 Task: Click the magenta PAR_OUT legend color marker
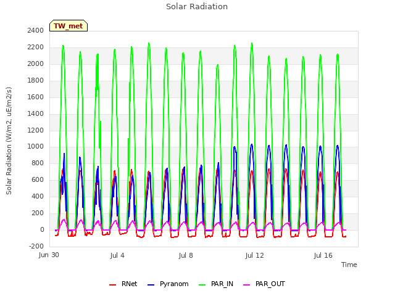coord(247,285)
